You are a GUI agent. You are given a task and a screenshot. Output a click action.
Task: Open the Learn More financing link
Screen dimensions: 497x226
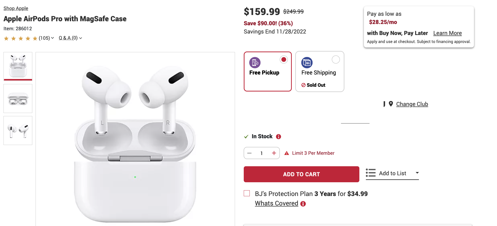447,33
